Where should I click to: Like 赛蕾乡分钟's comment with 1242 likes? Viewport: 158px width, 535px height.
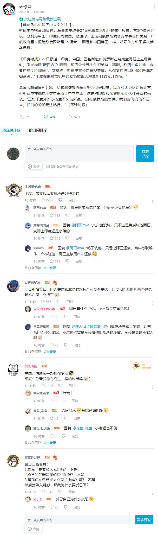[x=43, y=492]
